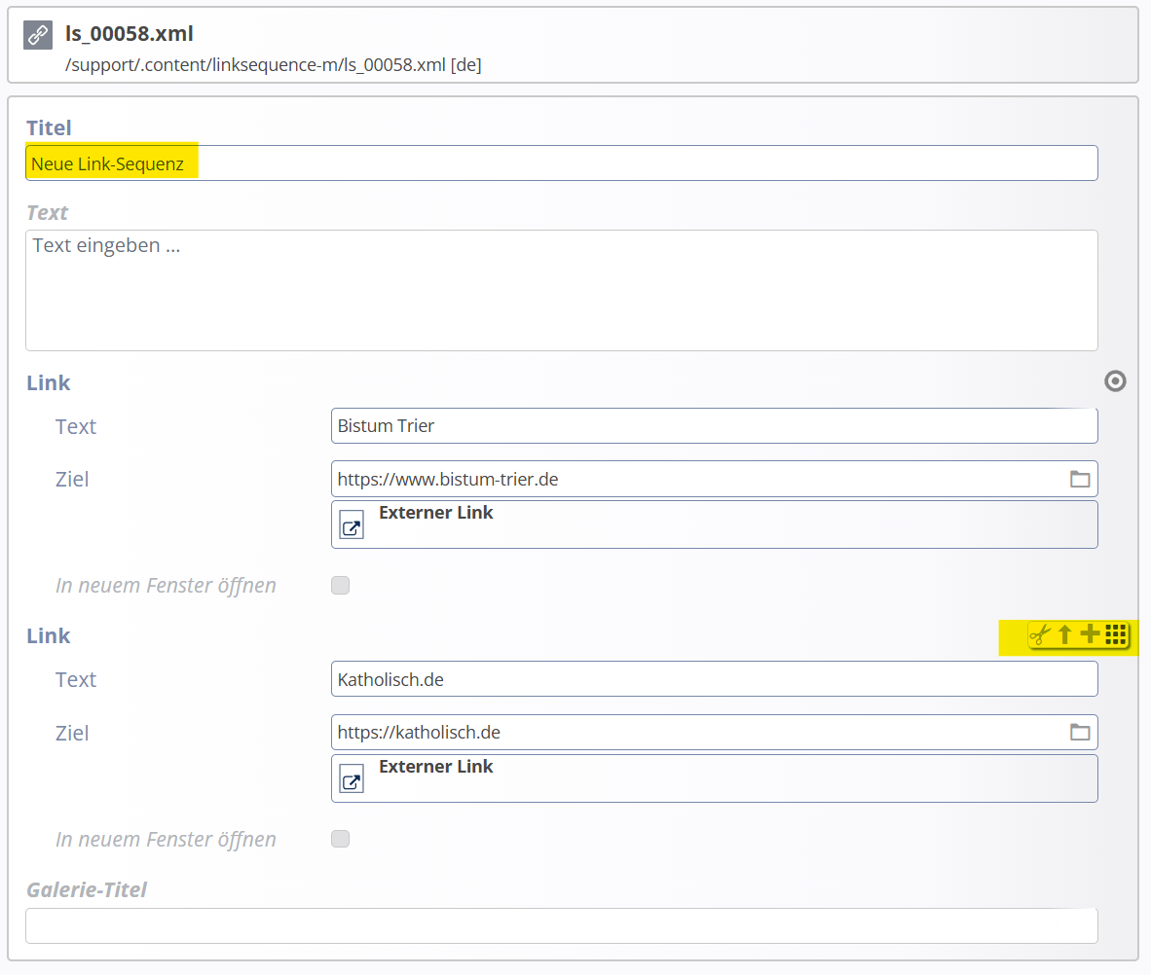The image size is (1151, 975).
Task: Click the 'Text eingeben ...' text area
Action: 562,291
